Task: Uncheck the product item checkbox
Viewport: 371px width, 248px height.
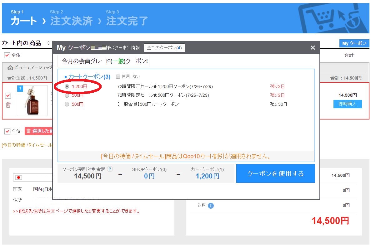Action: (x=8, y=95)
